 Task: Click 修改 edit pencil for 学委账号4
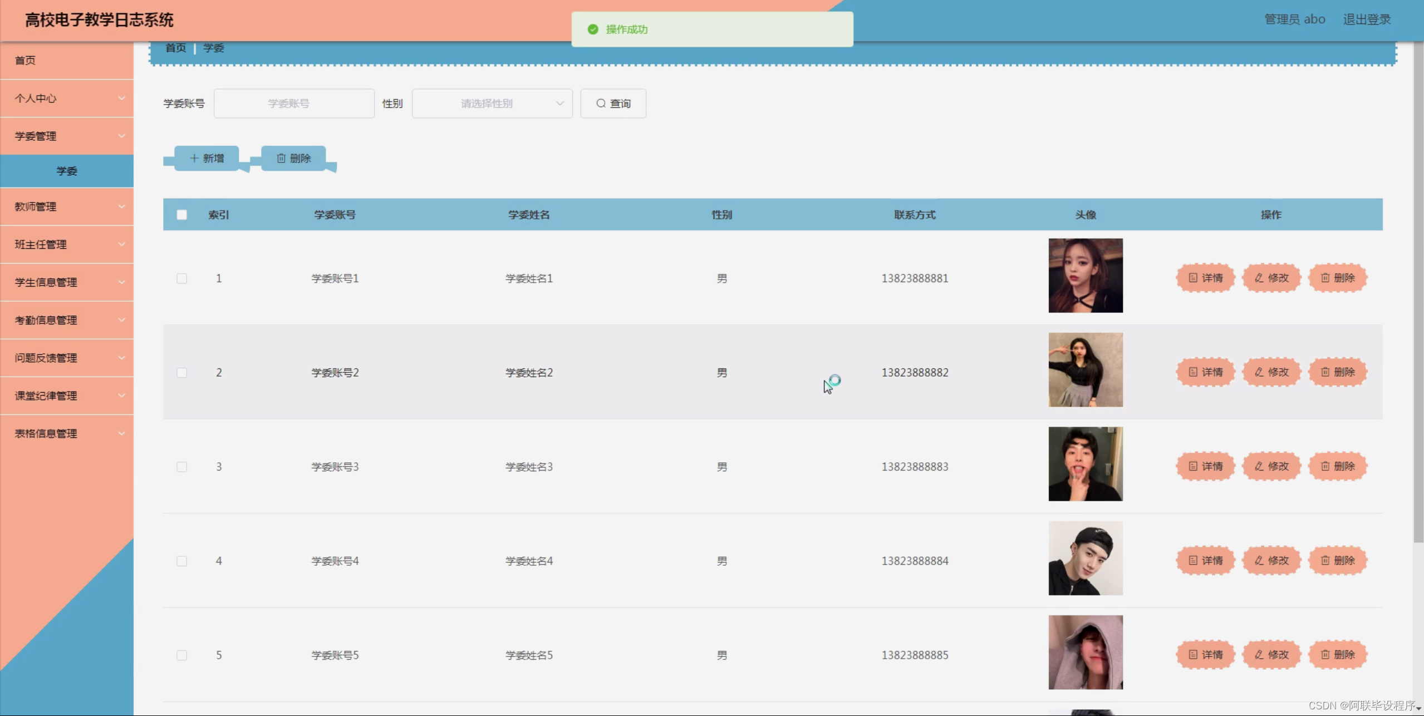coord(1271,560)
